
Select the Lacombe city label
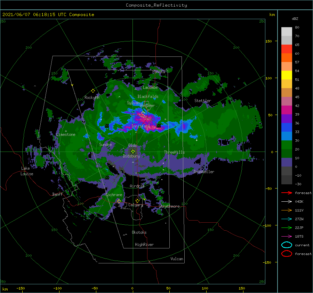[x=150, y=87]
